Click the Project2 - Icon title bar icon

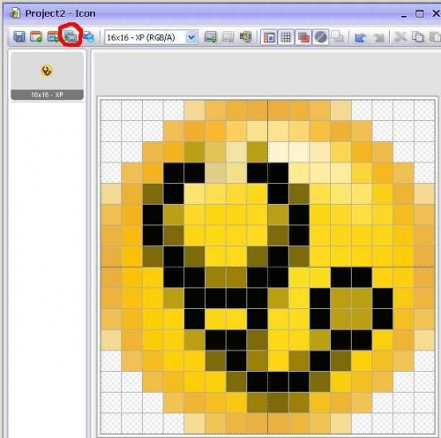[x=15, y=13]
